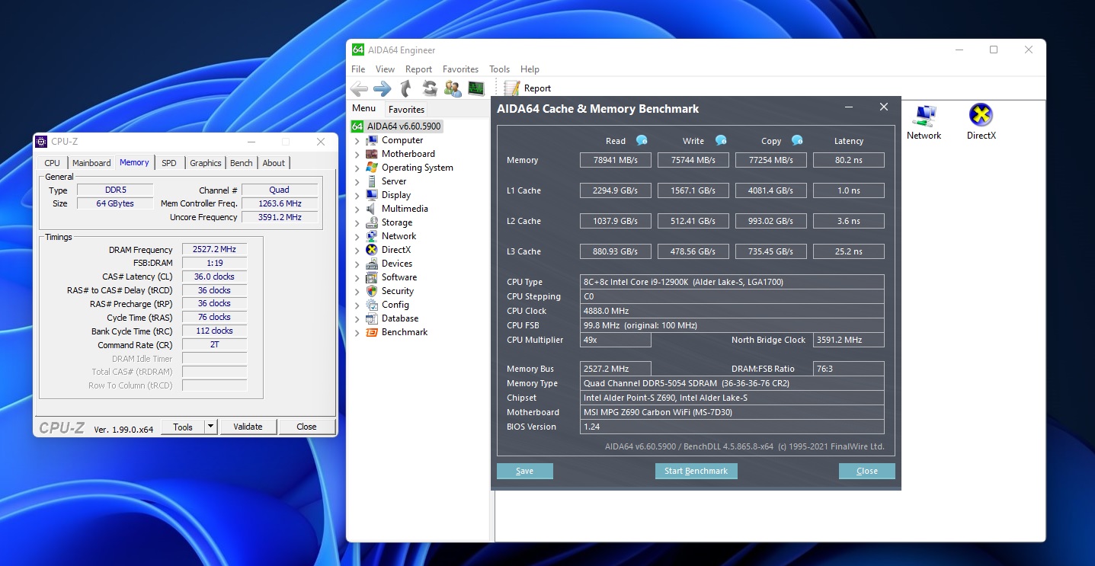The width and height of the screenshot is (1095, 566).
Task: Open the Tools menu in AIDA64
Action: pos(499,69)
